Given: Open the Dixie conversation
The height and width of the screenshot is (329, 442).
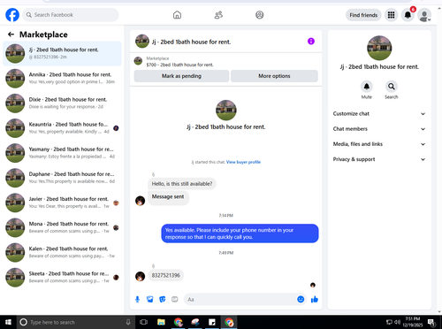Looking at the screenshot, I should (62, 103).
